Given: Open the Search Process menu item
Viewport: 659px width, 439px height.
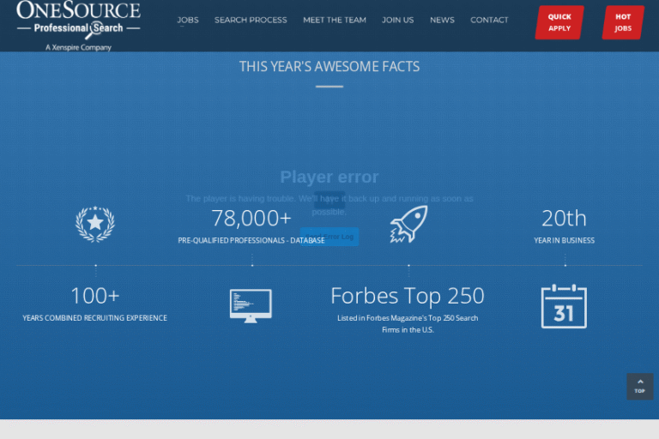Looking at the screenshot, I should 251,20.
